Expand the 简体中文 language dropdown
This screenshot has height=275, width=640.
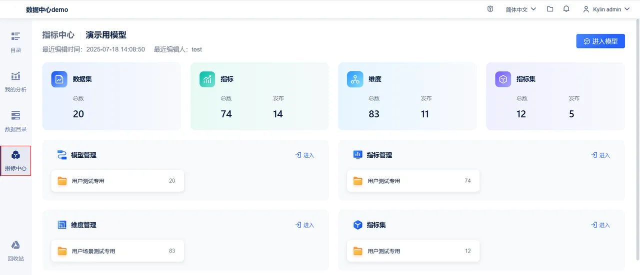pyautogui.click(x=520, y=9)
